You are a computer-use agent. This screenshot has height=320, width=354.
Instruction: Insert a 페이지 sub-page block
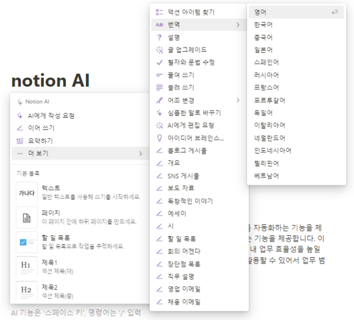pyautogui.click(x=80, y=217)
